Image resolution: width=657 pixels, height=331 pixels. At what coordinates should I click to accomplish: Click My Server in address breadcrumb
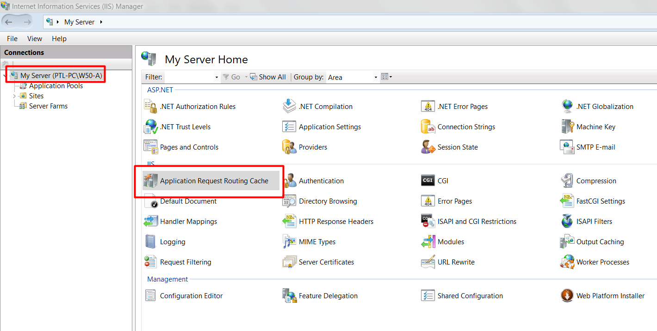point(79,22)
